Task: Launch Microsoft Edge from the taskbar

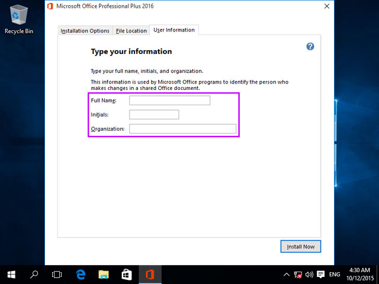Action: pyautogui.click(x=81, y=275)
